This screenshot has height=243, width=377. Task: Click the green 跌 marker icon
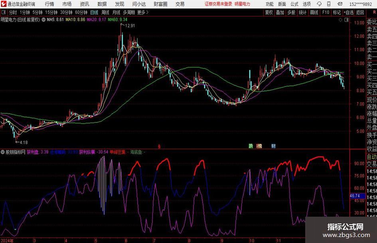pos(251,146)
